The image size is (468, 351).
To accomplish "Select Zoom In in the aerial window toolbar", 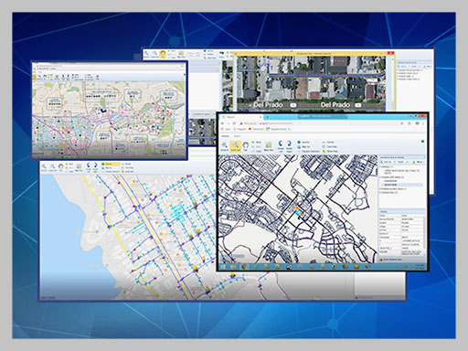I will (146, 55).
